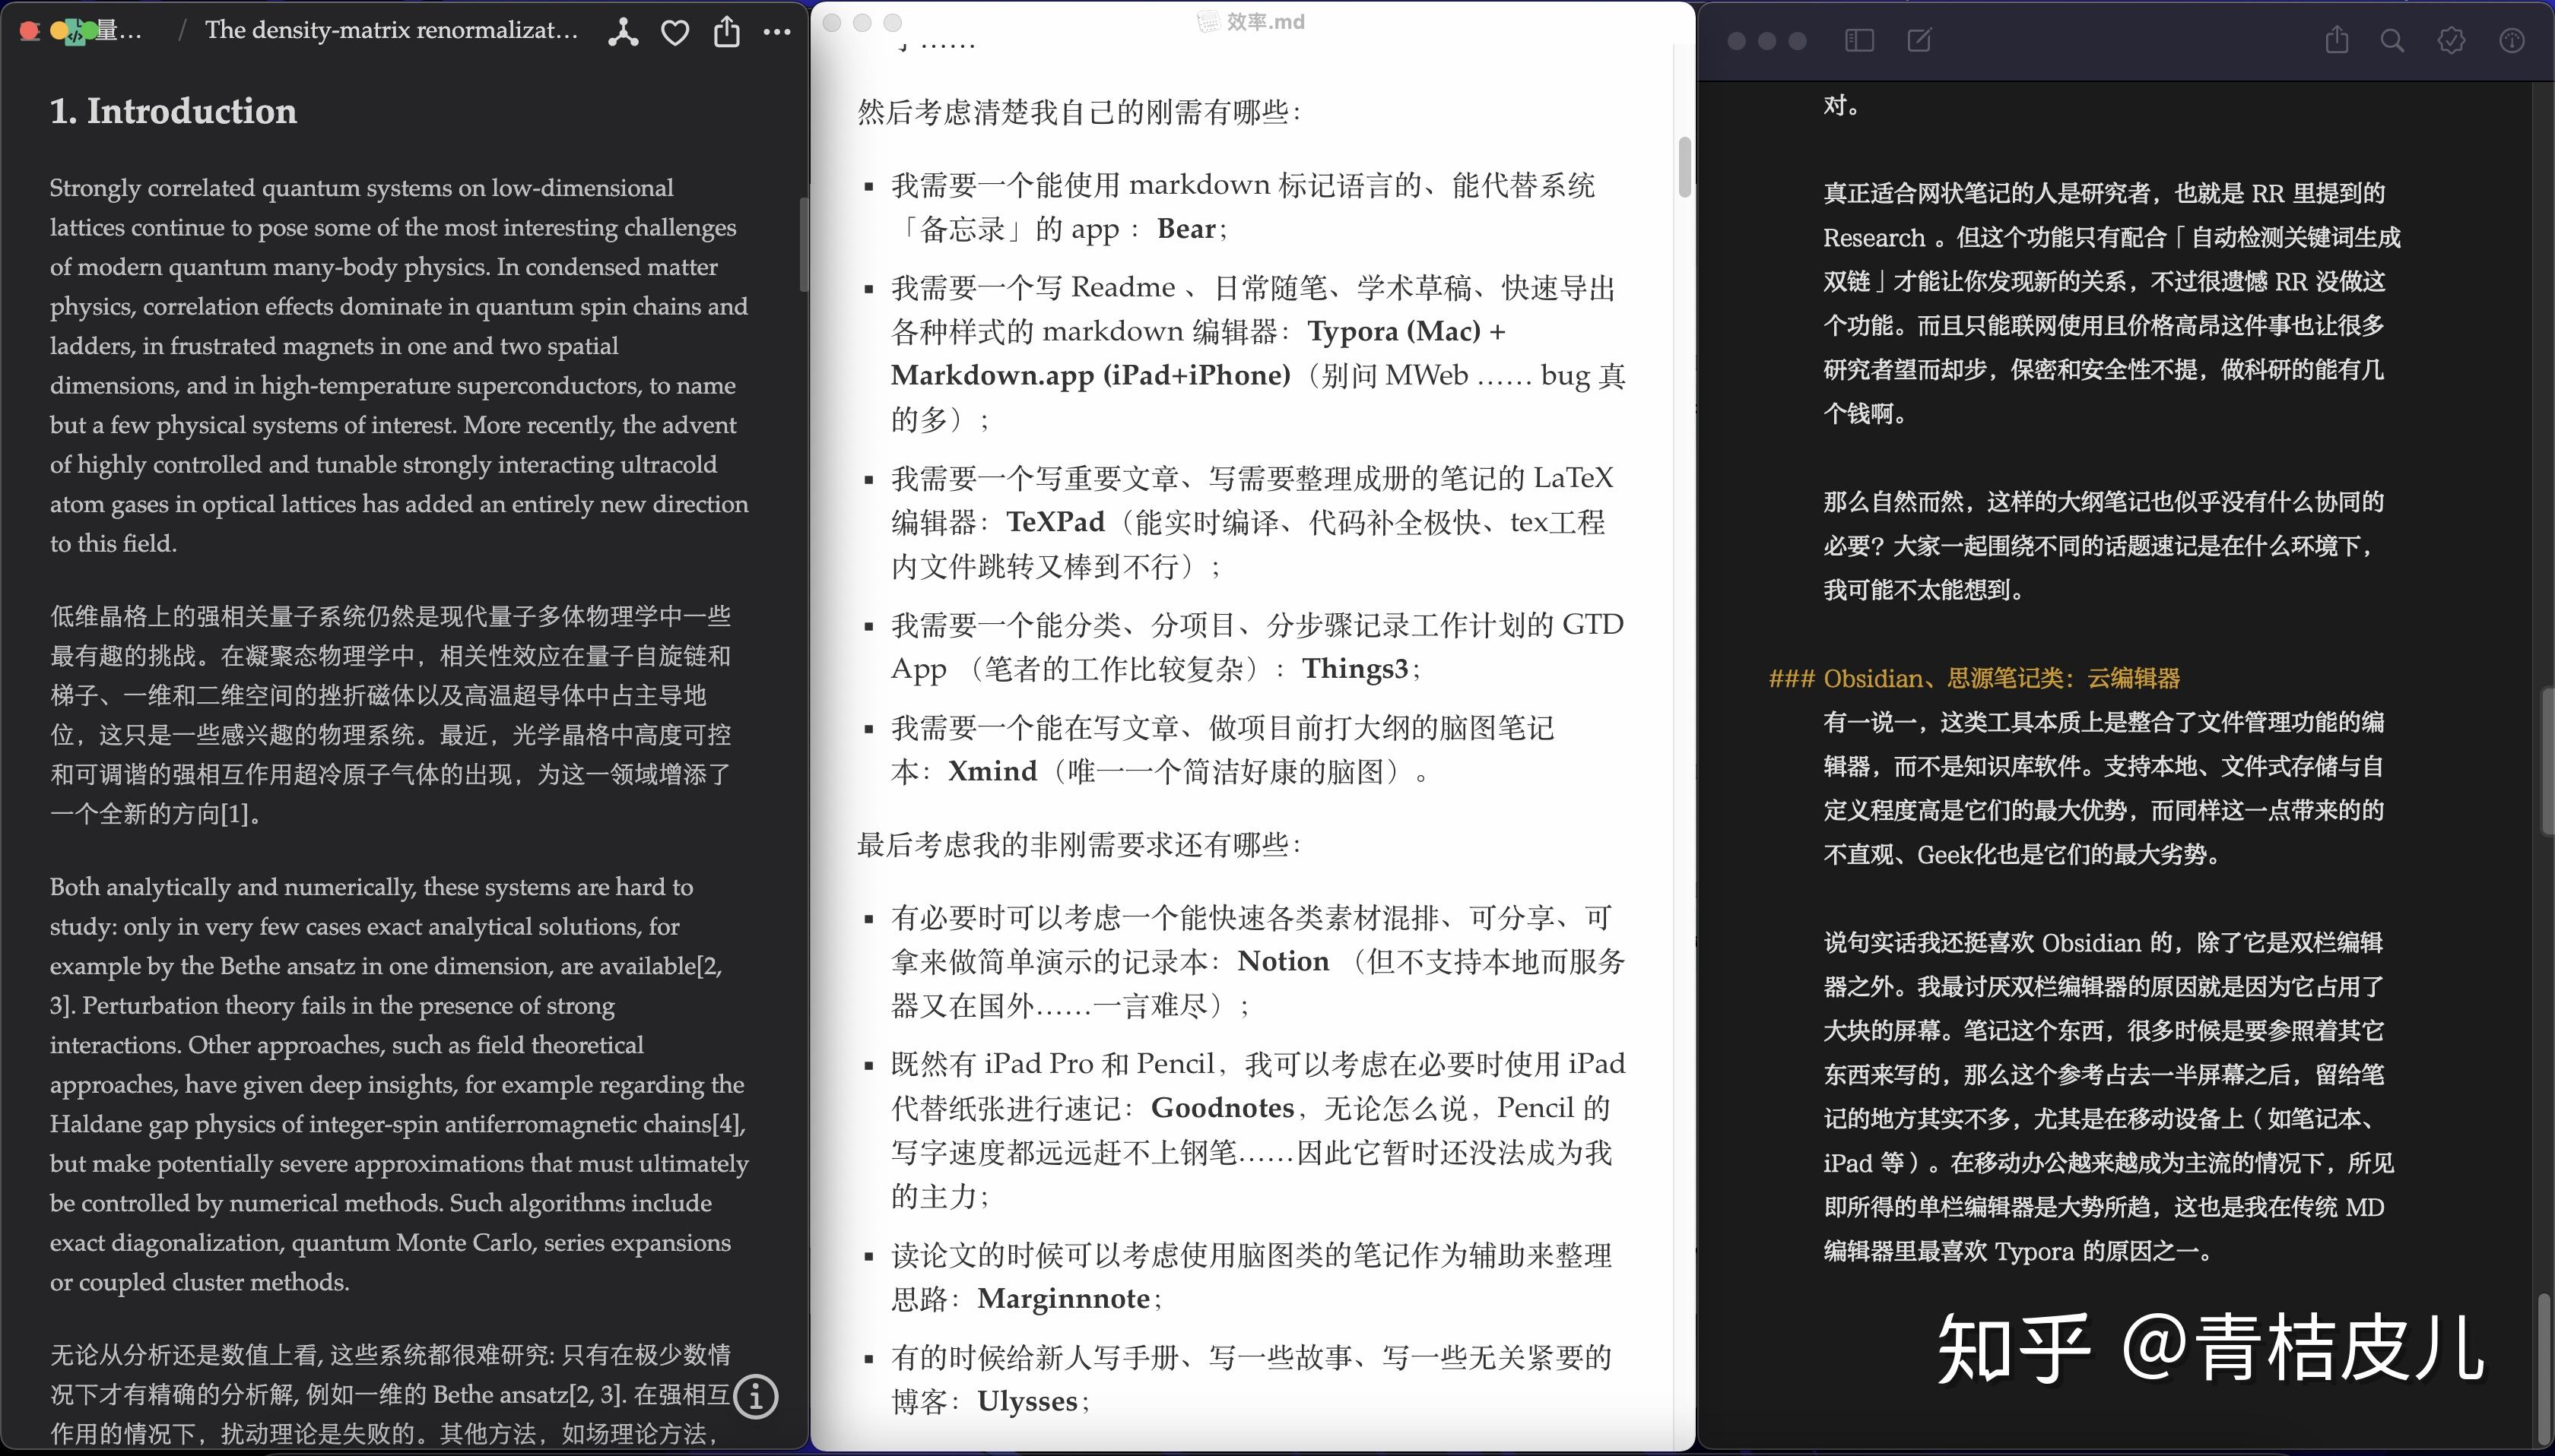
Task: Click the paragraph starting '真正适合网状笔记的人是研究者' in right window
Action: (2111, 303)
